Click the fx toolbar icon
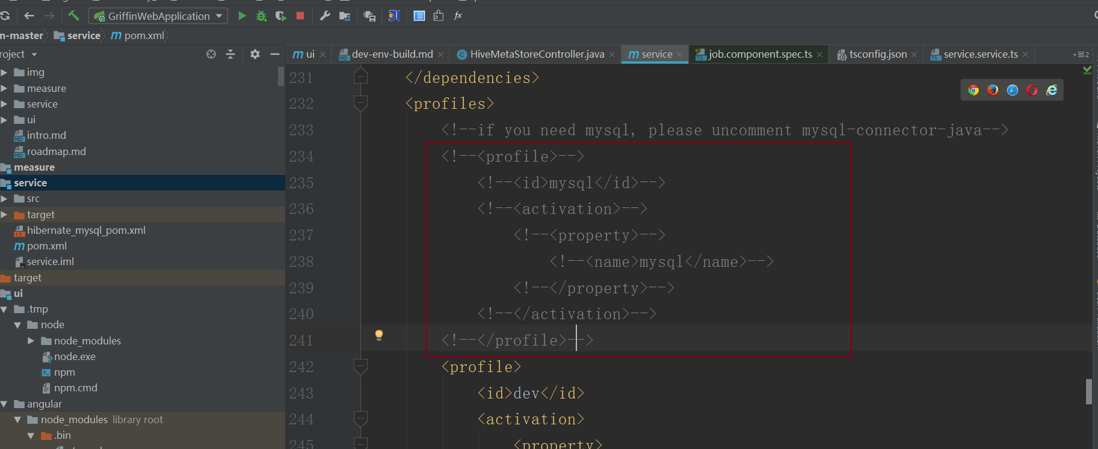This screenshot has width=1098, height=449. (458, 16)
